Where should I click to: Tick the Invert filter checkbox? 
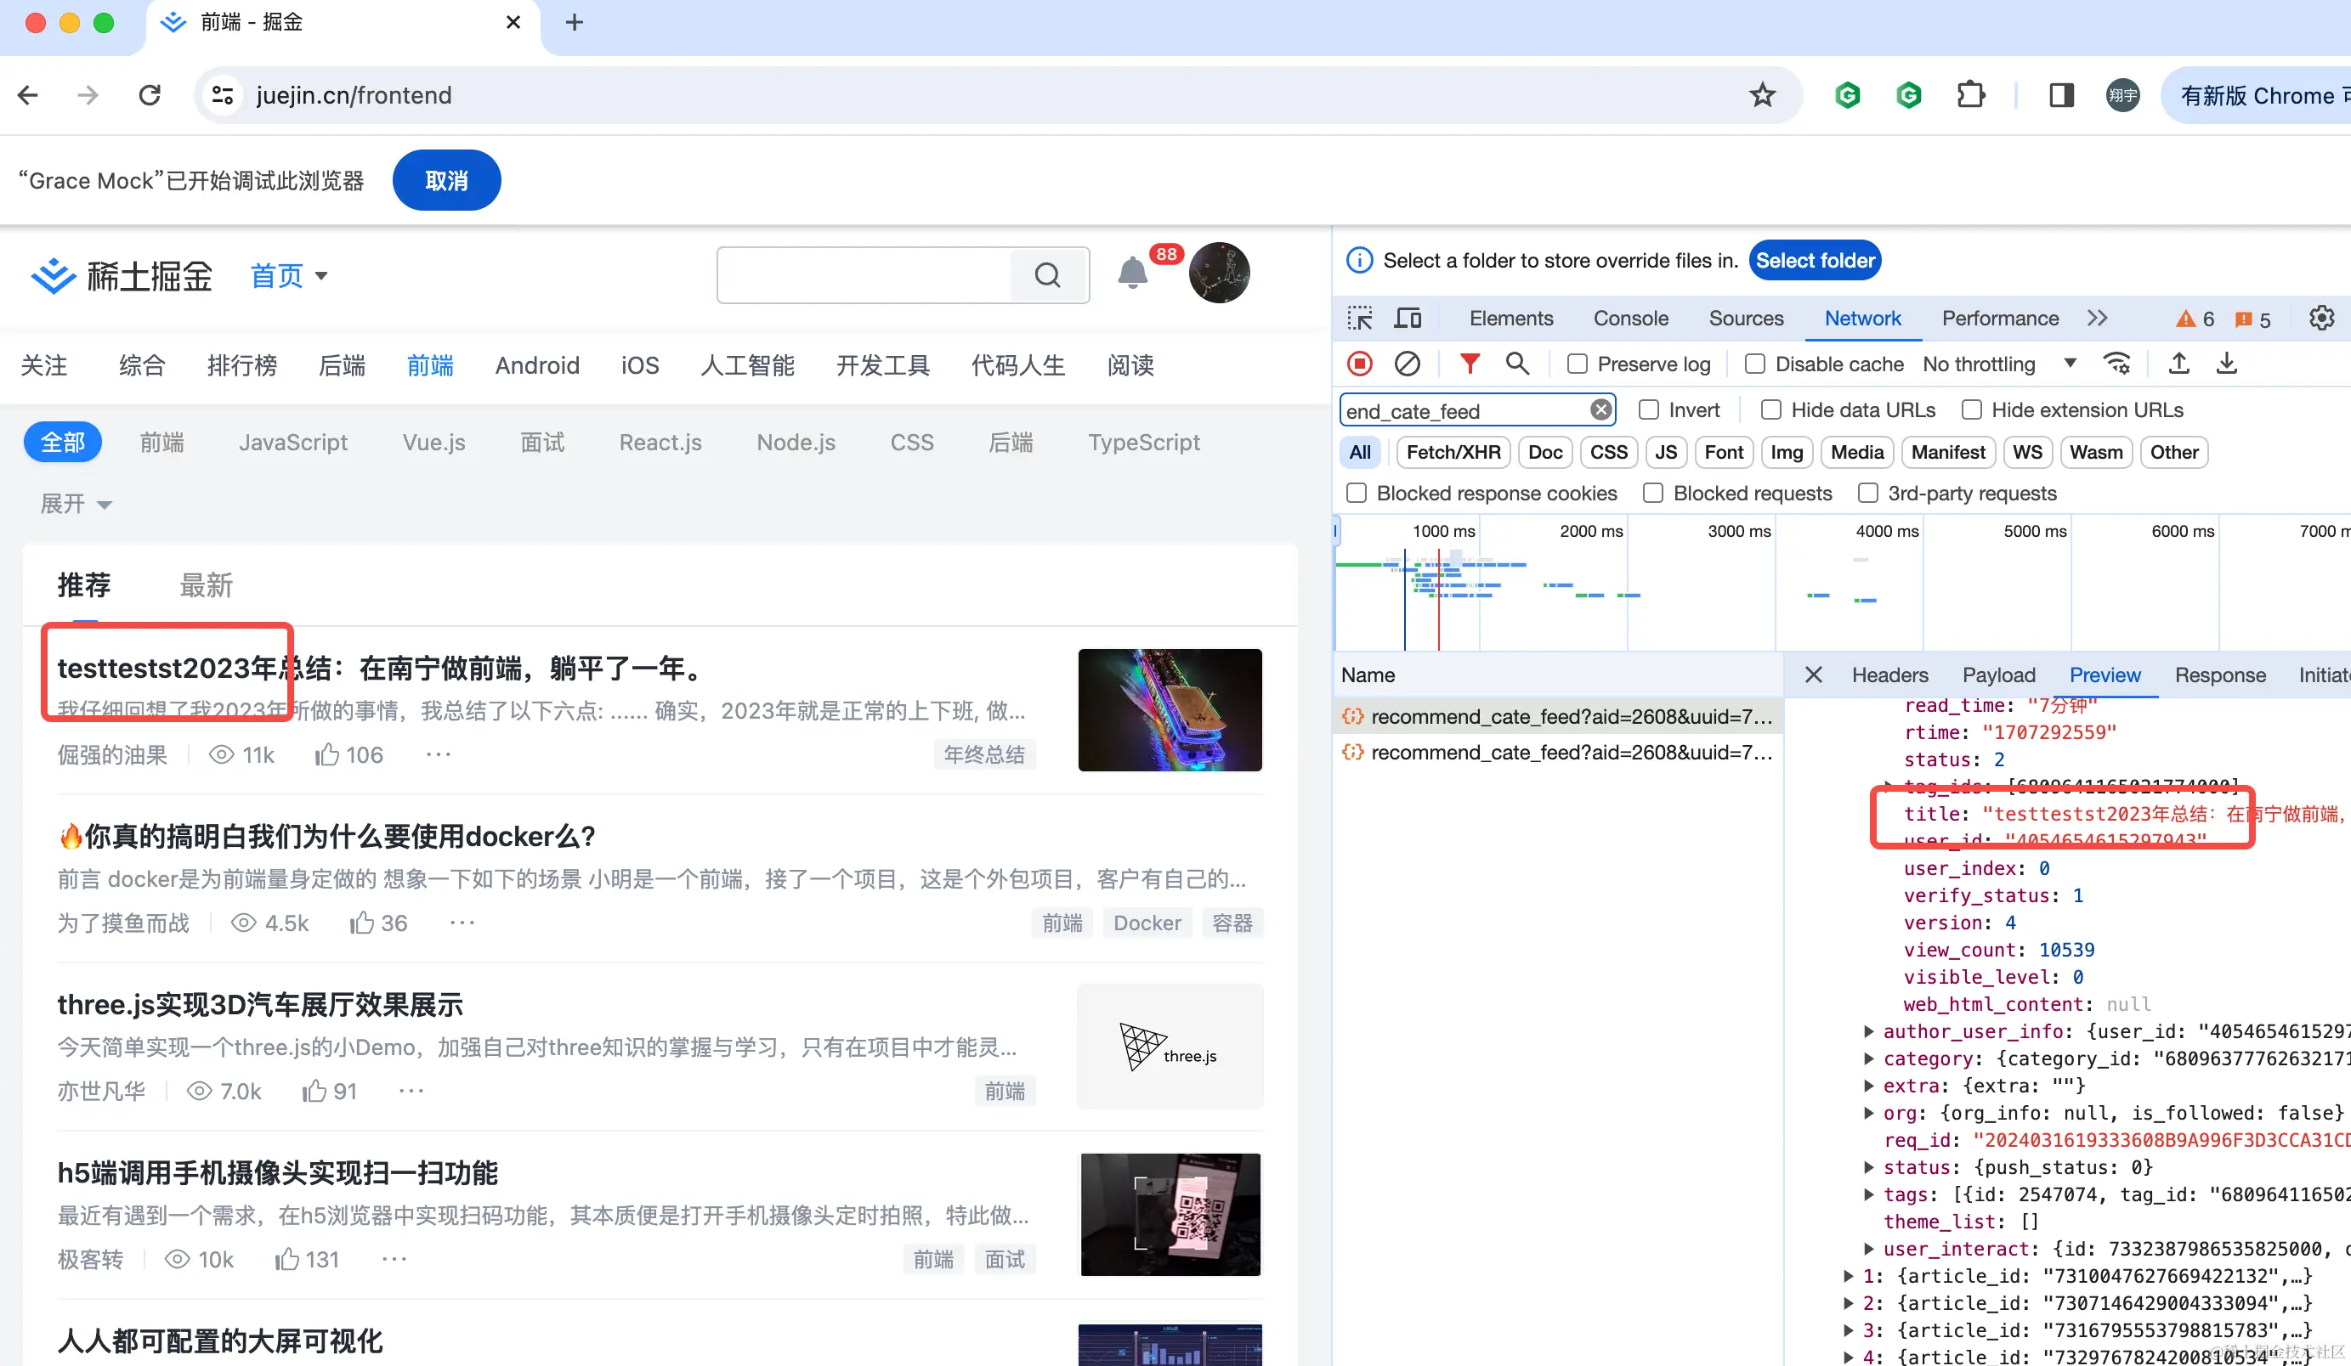click(1648, 410)
